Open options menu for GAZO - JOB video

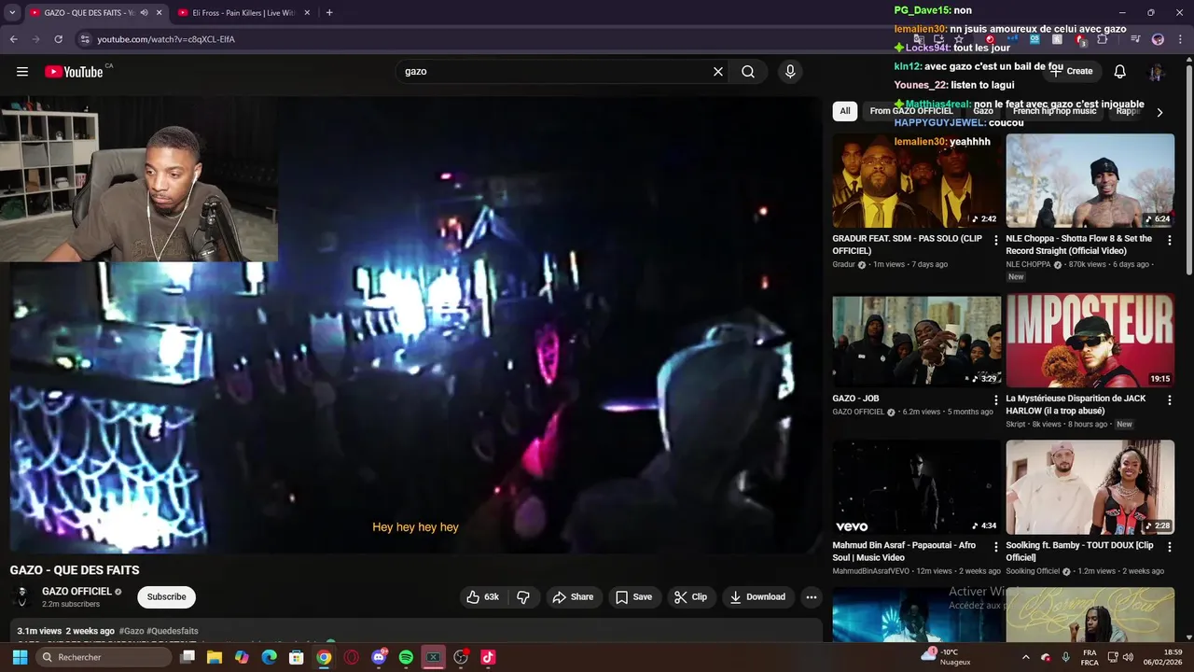995,399
